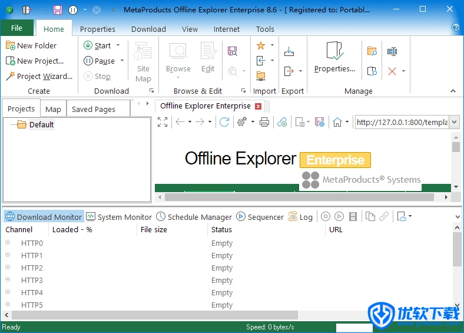Open the URL address dropdown

click(455, 122)
